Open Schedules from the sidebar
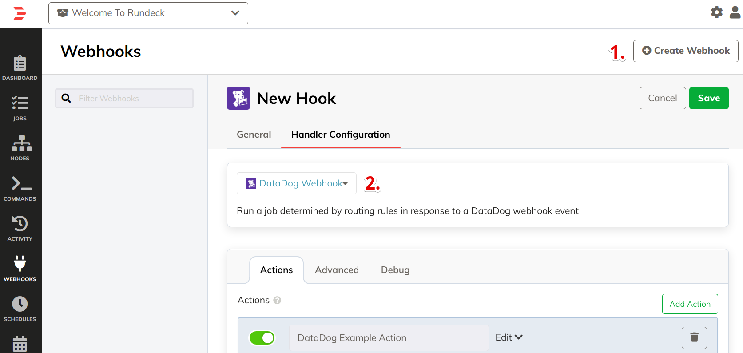This screenshot has width=743, height=353. [x=20, y=309]
